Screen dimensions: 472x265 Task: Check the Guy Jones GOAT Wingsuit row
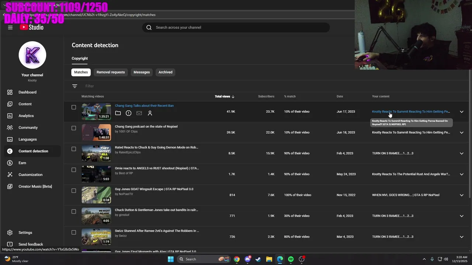coord(74,191)
